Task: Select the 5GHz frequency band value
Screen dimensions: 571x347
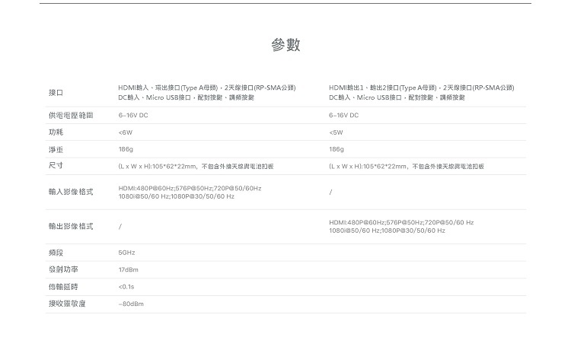Action: click(126, 252)
